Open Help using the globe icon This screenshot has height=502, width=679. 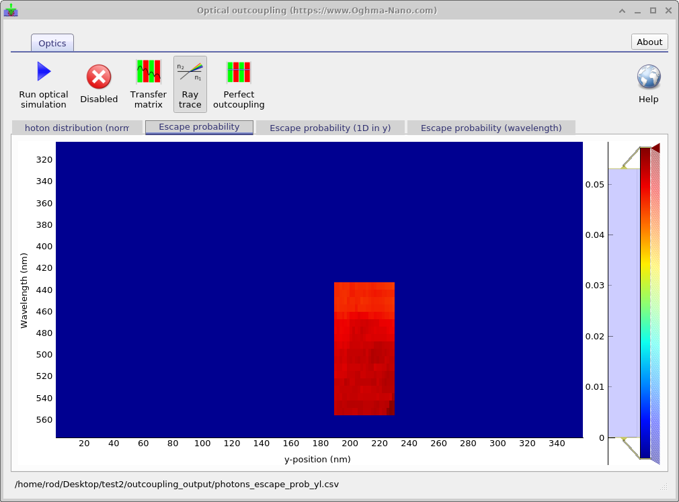(x=648, y=77)
